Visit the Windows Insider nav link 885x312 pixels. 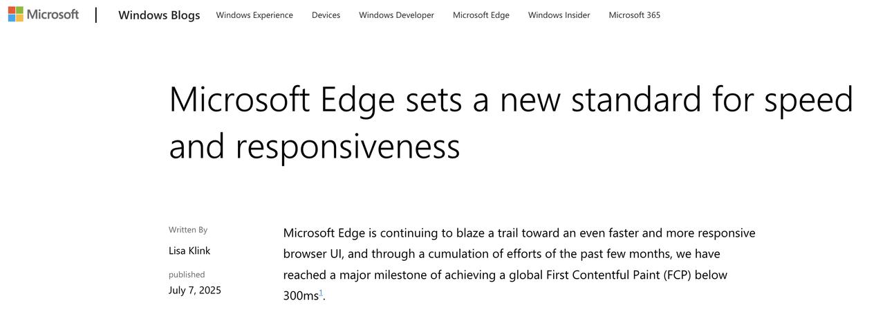(559, 15)
